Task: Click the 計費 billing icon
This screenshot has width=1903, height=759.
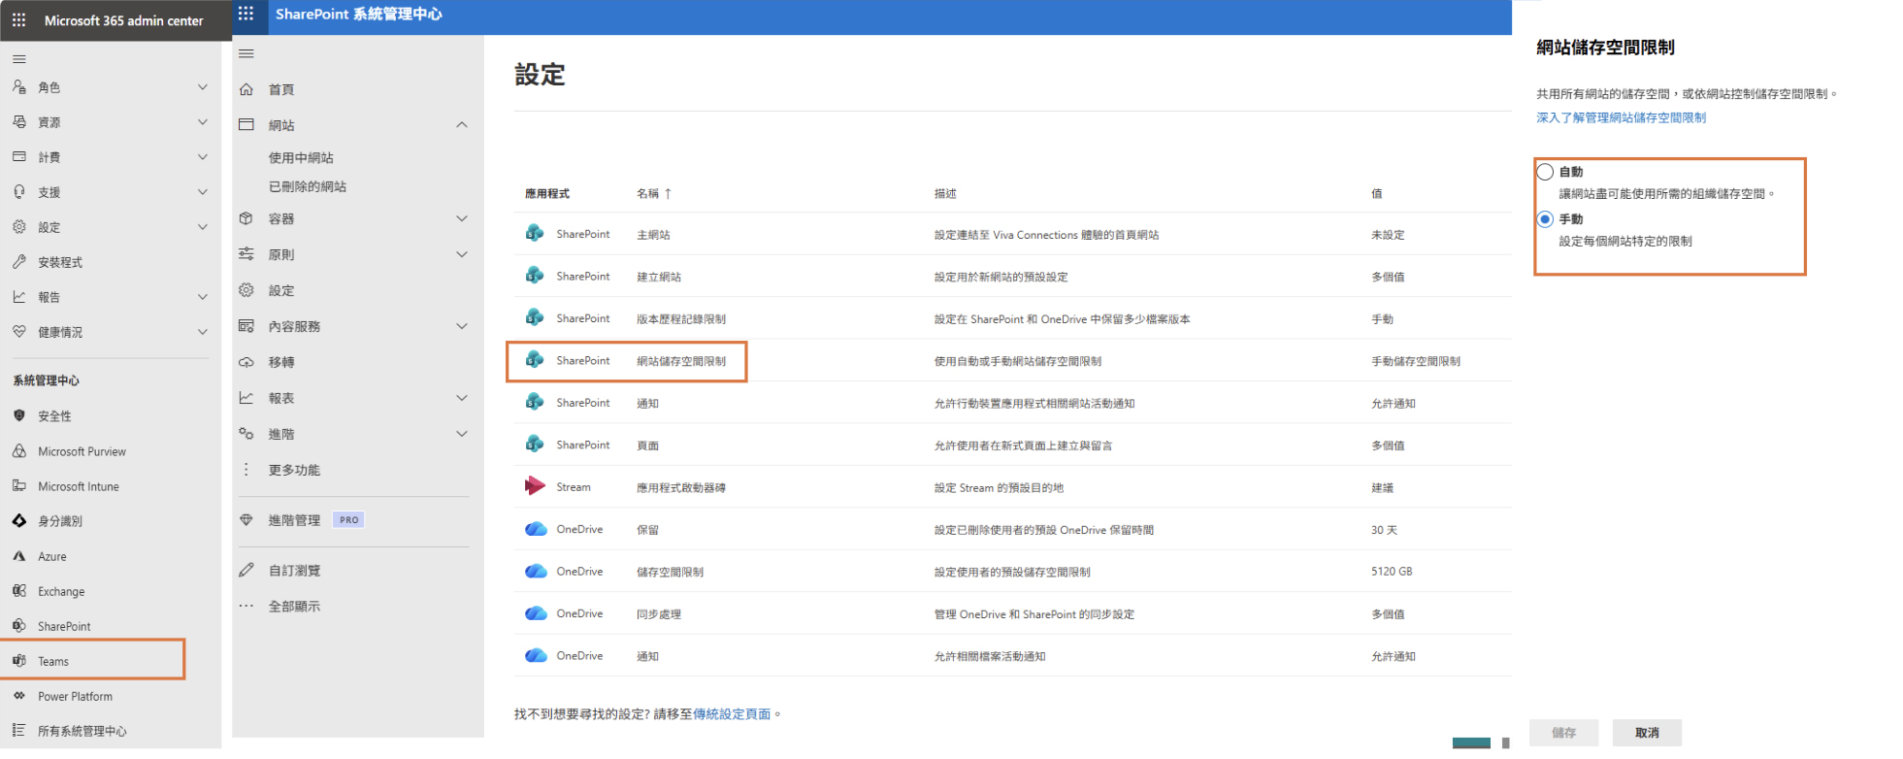Action: pyautogui.click(x=18, y=156)
